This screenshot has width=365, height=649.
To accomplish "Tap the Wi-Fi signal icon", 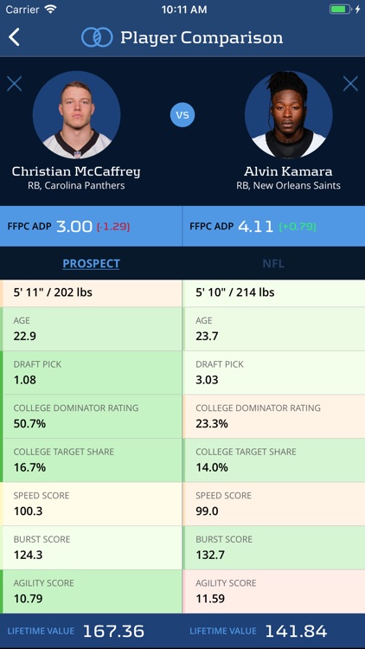I will pos(50,10).
